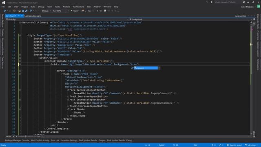
Task: Open the Toolbox side tab
Action: coord(2,33)
